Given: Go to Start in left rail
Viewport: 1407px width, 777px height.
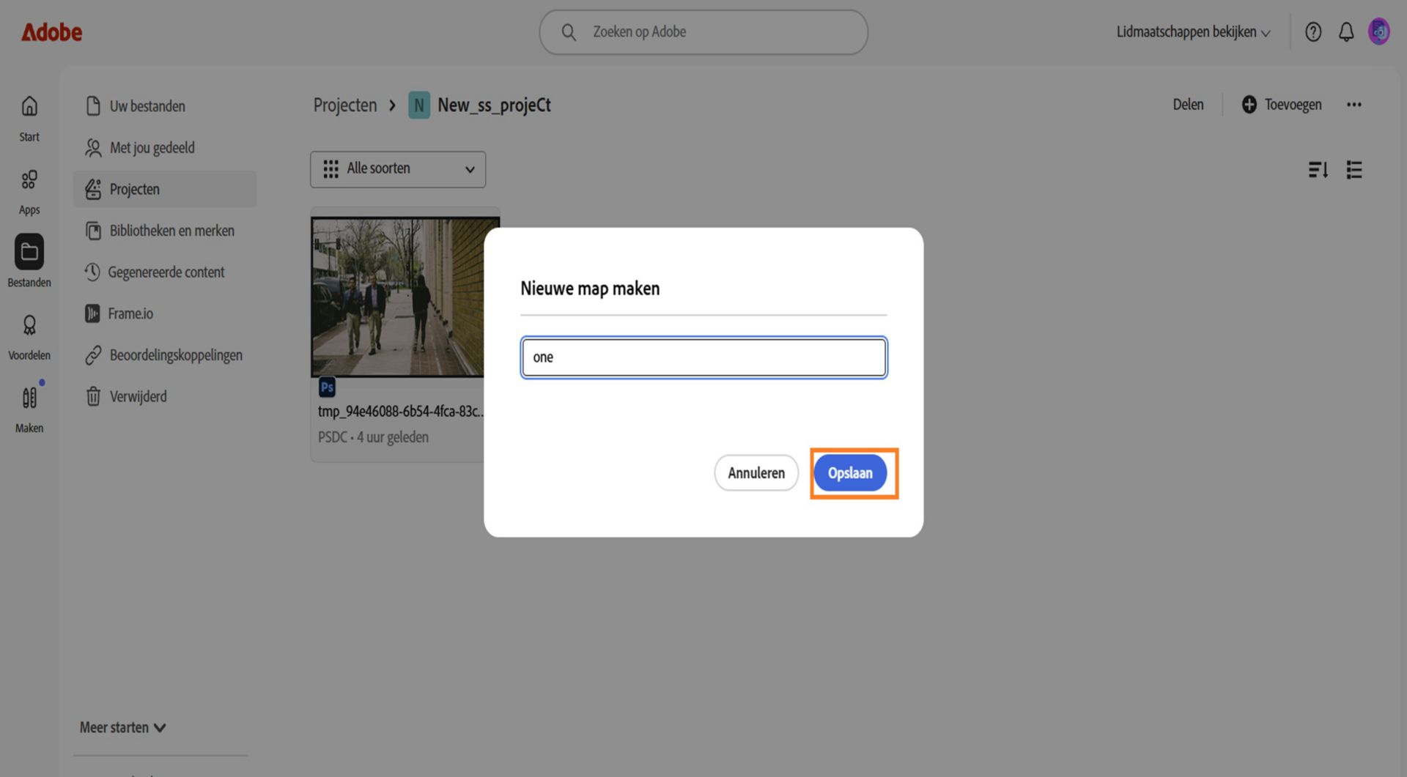Looking at the screenshot, I should point(29,119).
